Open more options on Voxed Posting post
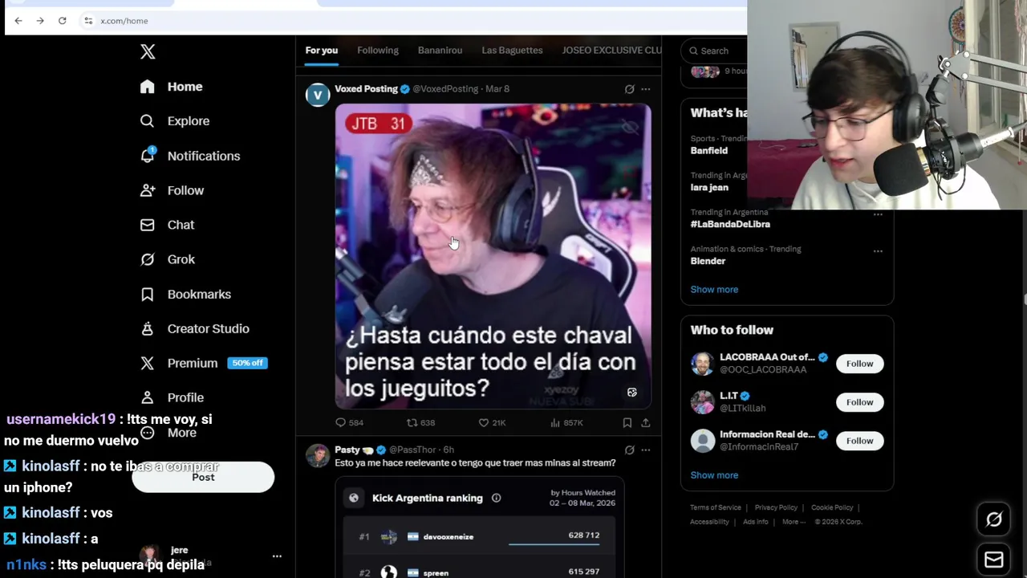This screenshot has width=1027, height=578. click(646, 89)
